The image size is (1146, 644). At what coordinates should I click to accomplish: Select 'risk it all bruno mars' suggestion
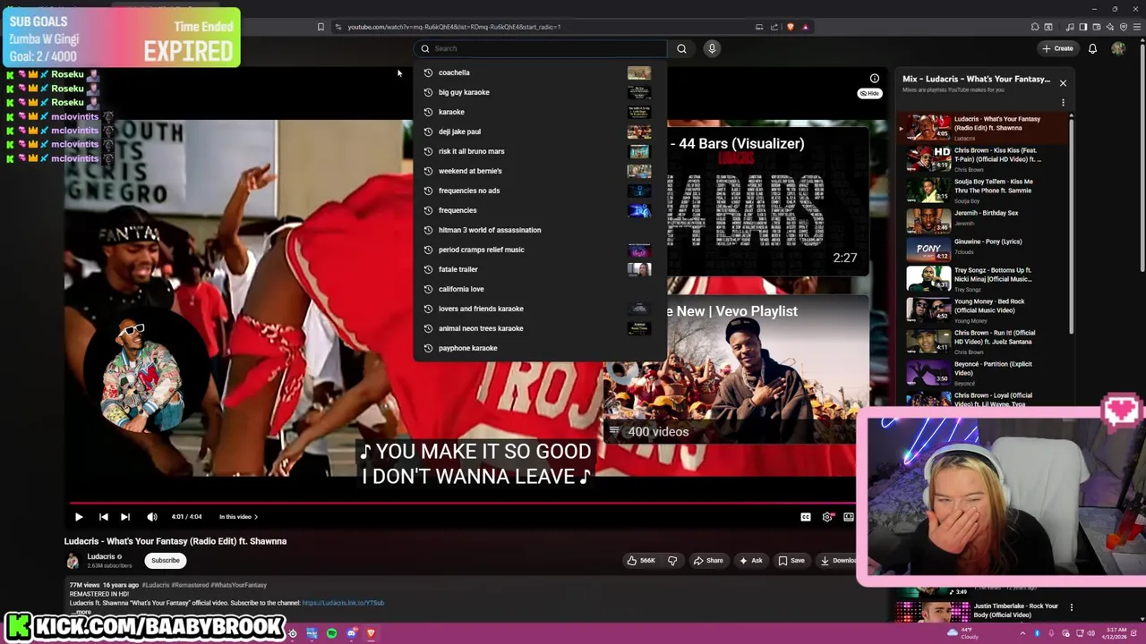[540, 151]
